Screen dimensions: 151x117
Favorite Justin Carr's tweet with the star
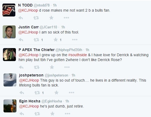point(55,39)
